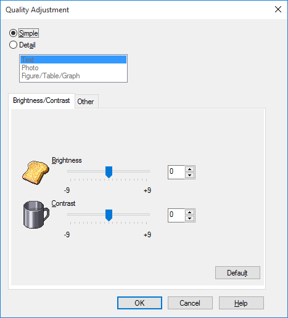Image resolution: width=288 pixels, height=318 pixels.
Task: Reset settings with the Default button
Action: [237, 273]
